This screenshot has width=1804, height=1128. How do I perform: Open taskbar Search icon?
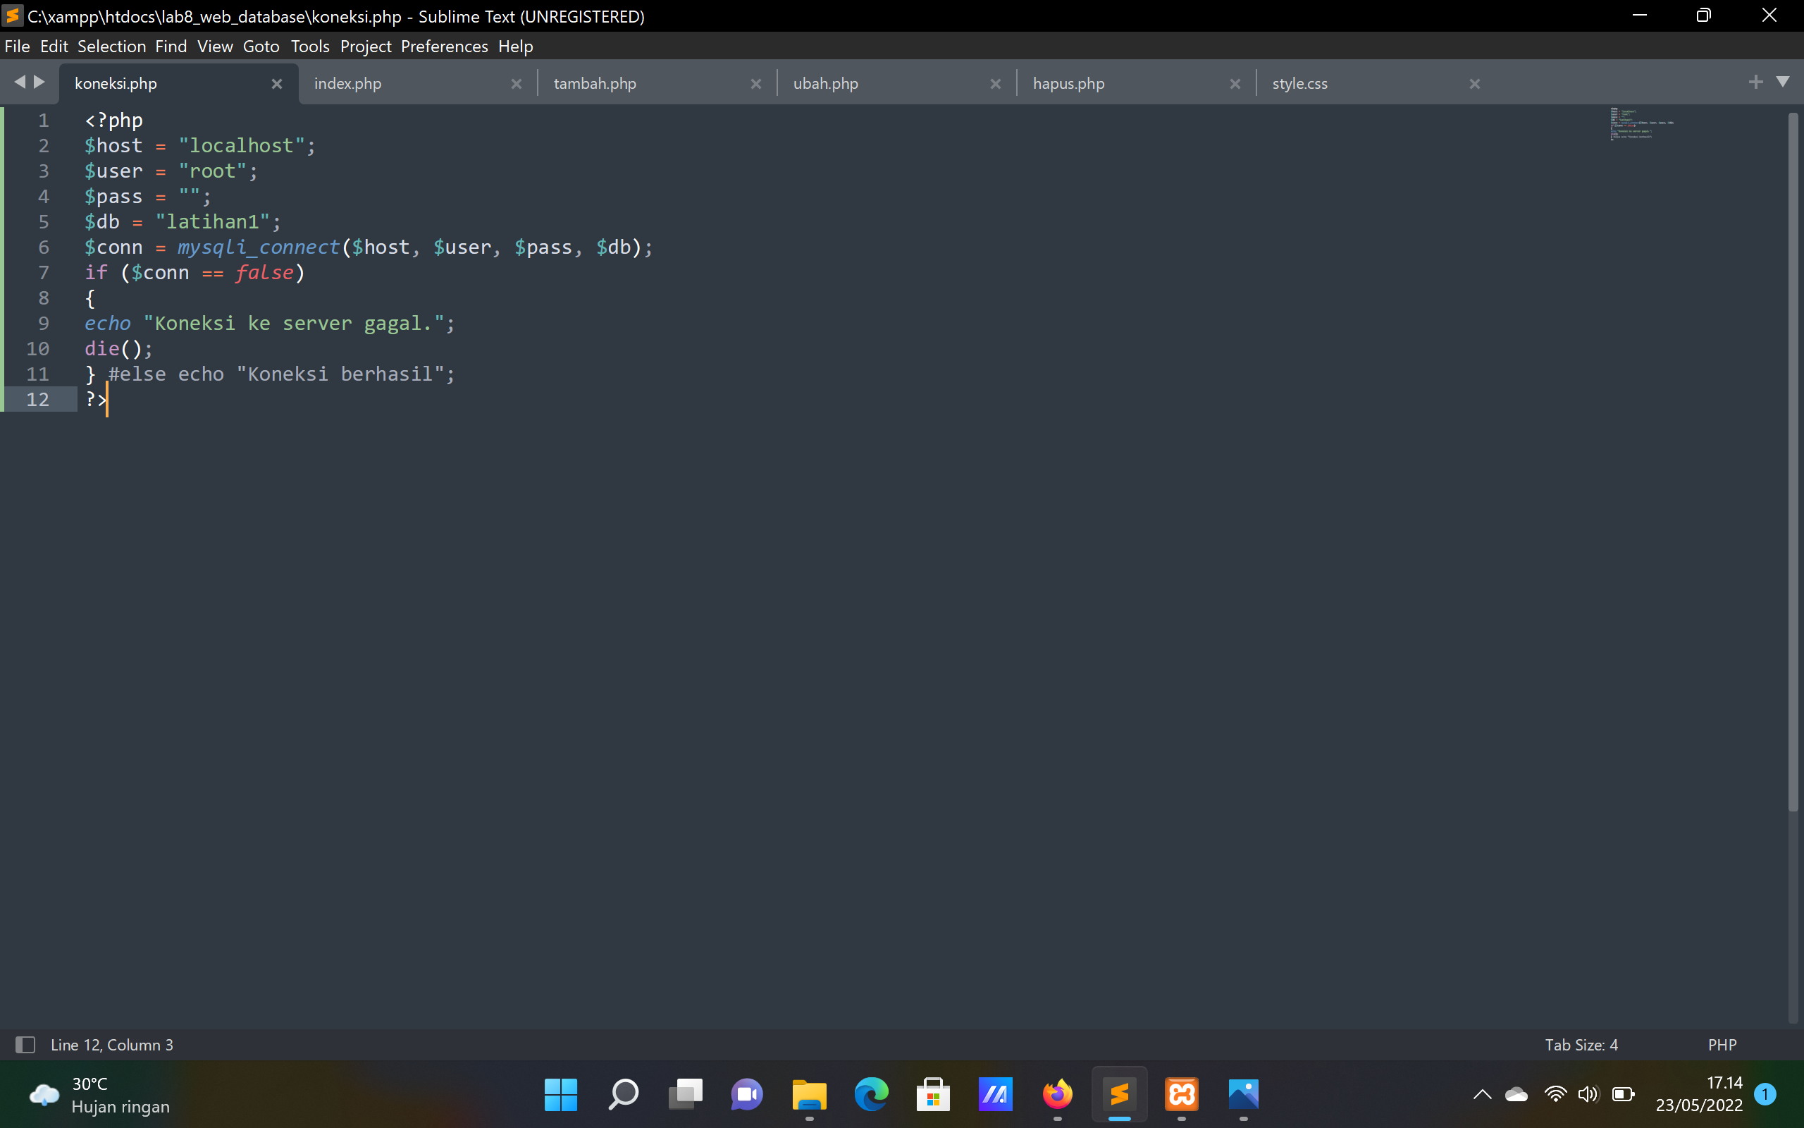tap(623, 1094)
